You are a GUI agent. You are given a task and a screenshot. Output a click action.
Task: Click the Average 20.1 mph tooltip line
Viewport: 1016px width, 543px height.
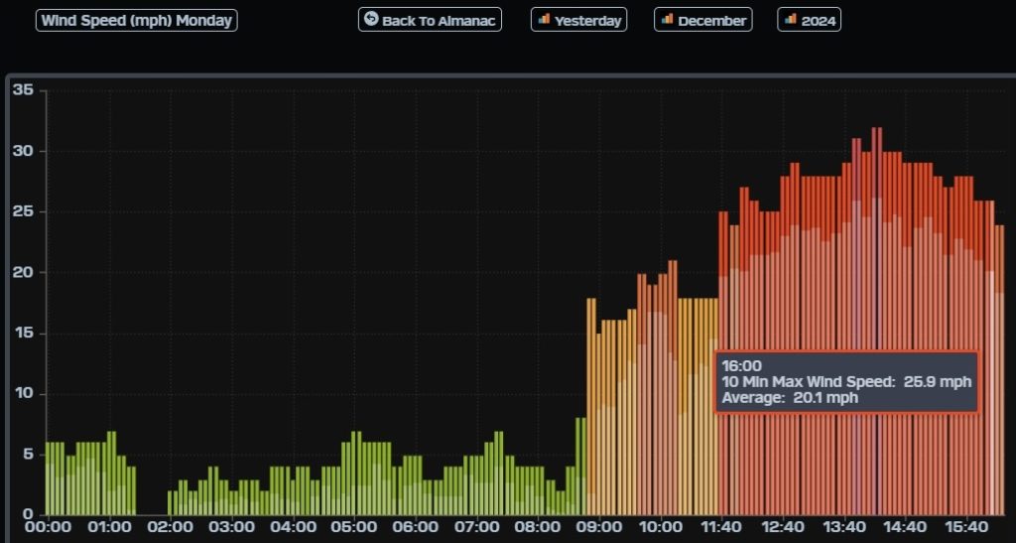[790, 398]
